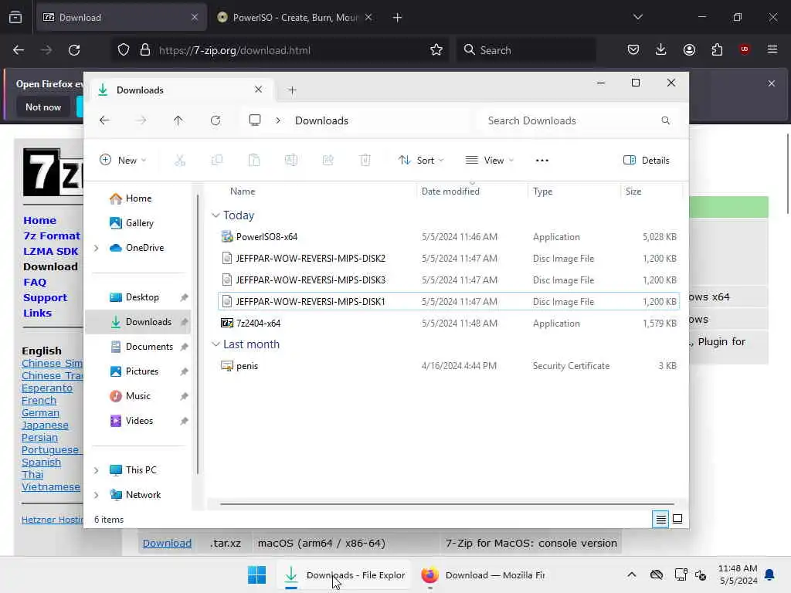
Task: Click the Share icon in Explorer toolbar
Action: tap(328, 161)
